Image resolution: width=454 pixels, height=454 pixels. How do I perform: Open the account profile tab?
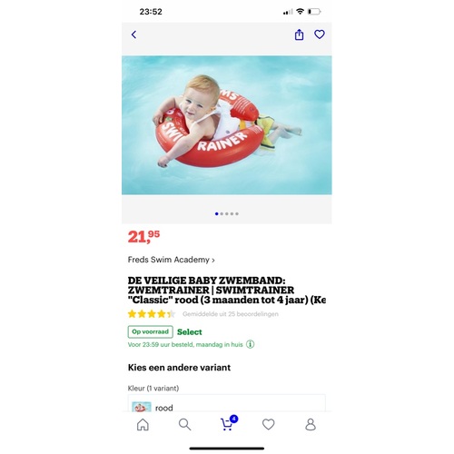pyautogui.click(x=311, y=424)
